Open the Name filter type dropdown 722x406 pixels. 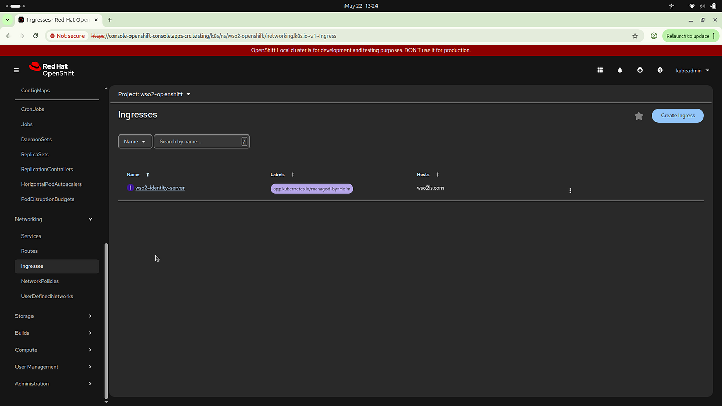click(x=135, y=142)
